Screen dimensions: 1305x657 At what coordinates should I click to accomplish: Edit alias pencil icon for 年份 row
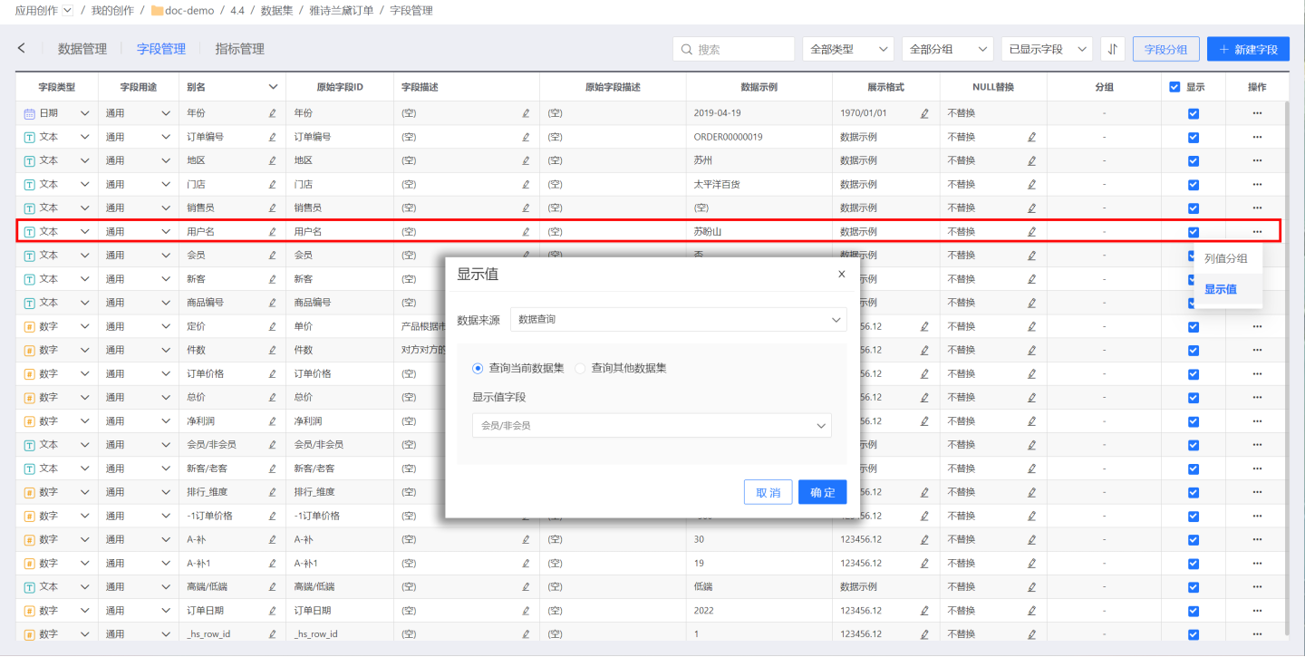272,113
